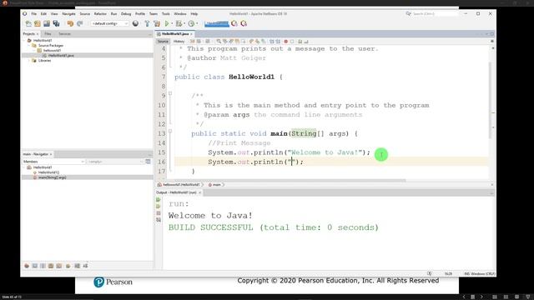Click the last round icon on main toolbar

pyautogui.click(x=244, y=23)
